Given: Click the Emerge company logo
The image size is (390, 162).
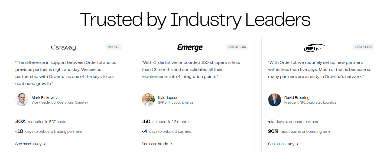Looking at the screenshot, I should [x=190, y=47].
